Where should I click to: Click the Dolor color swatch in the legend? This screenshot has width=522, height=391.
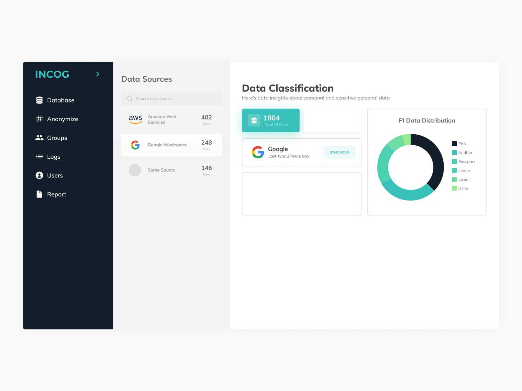pyautogui.click(x=454, y=188)
